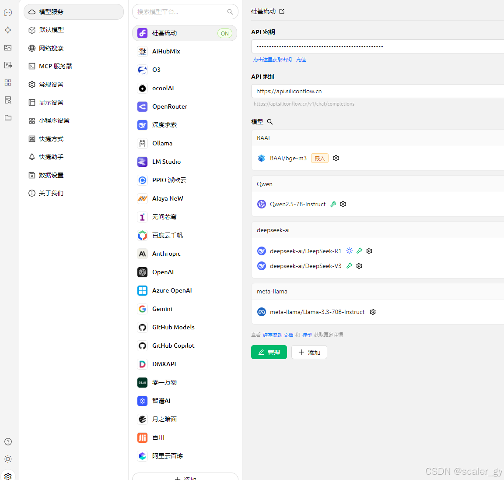Click 点击这里获取密钥 link
This screenshot has height=480, width=504.
(x=273, y=60)
